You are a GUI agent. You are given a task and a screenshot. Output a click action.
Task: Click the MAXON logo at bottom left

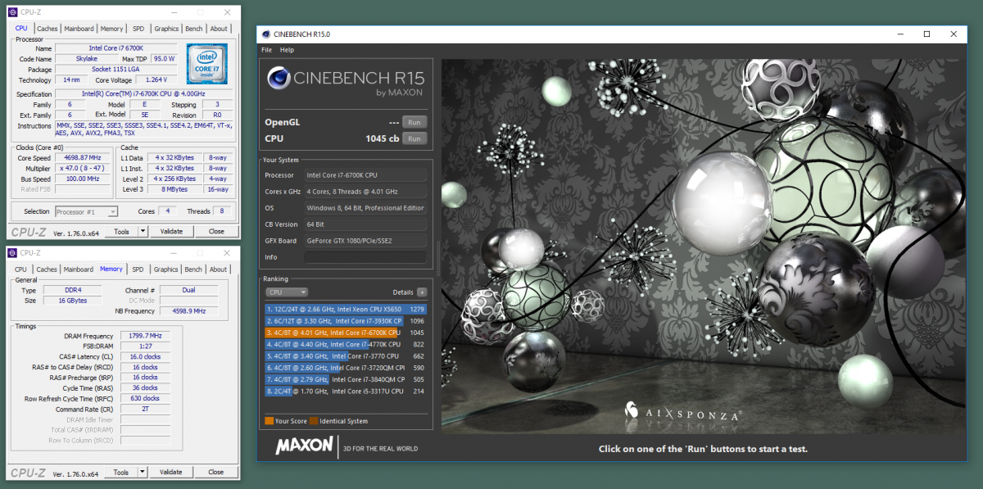click(x=304, y=446)
